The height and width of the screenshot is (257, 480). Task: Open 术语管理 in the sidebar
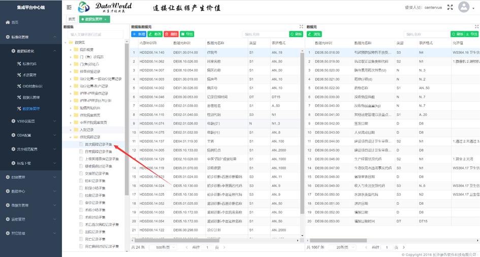coord(29,75)
